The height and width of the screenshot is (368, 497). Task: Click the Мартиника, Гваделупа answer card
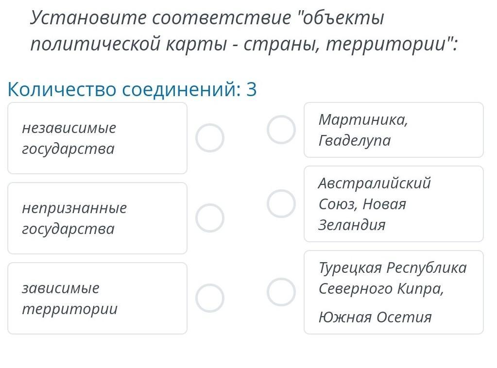[x=394, y=130]
